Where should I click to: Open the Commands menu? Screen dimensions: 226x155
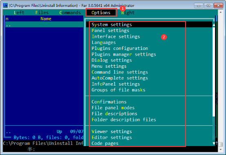tap(70, 13)
